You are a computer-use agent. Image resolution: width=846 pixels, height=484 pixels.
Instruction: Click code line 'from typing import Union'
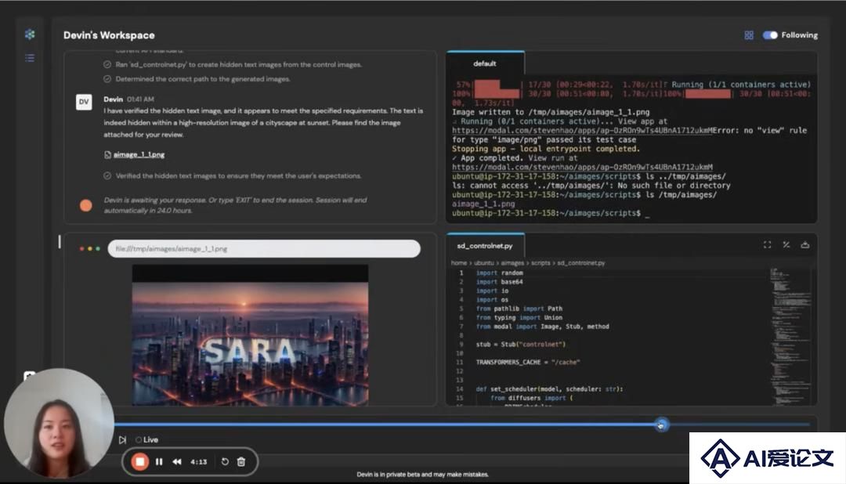519,318
